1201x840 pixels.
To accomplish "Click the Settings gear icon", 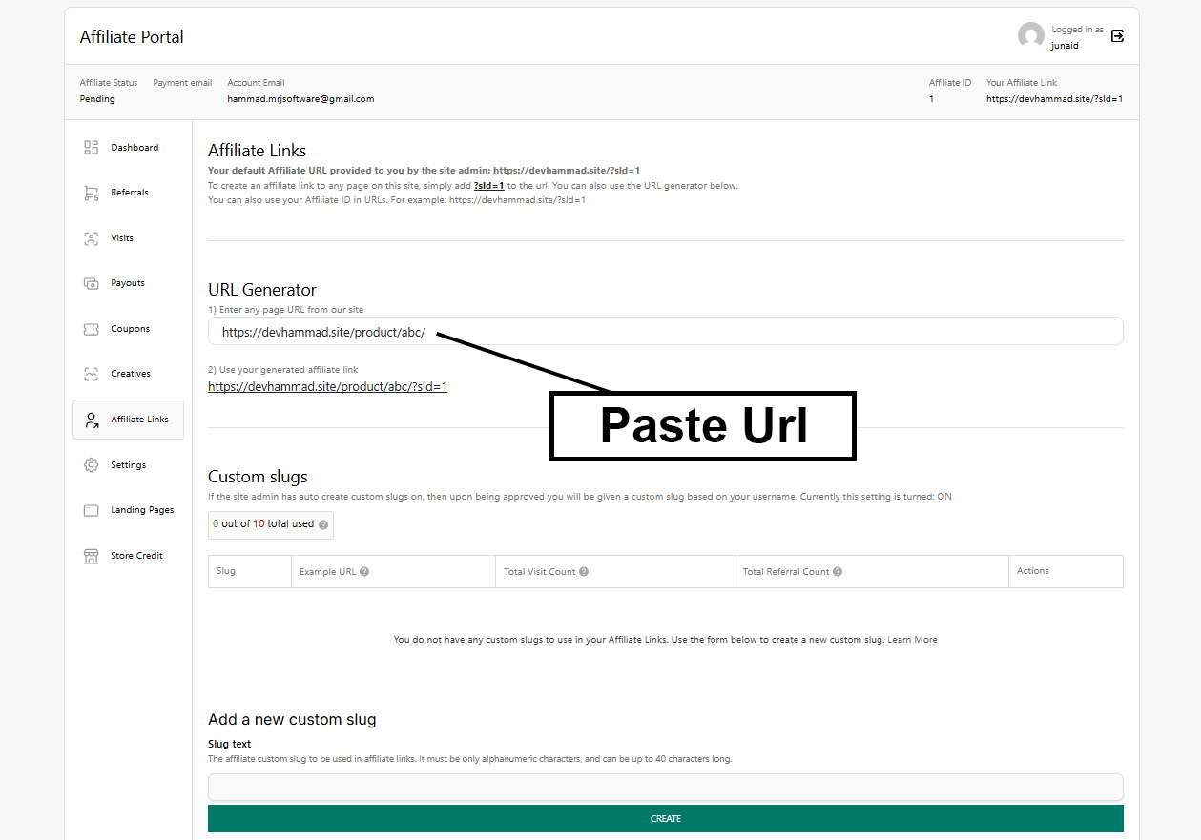I will click(92, 465).
